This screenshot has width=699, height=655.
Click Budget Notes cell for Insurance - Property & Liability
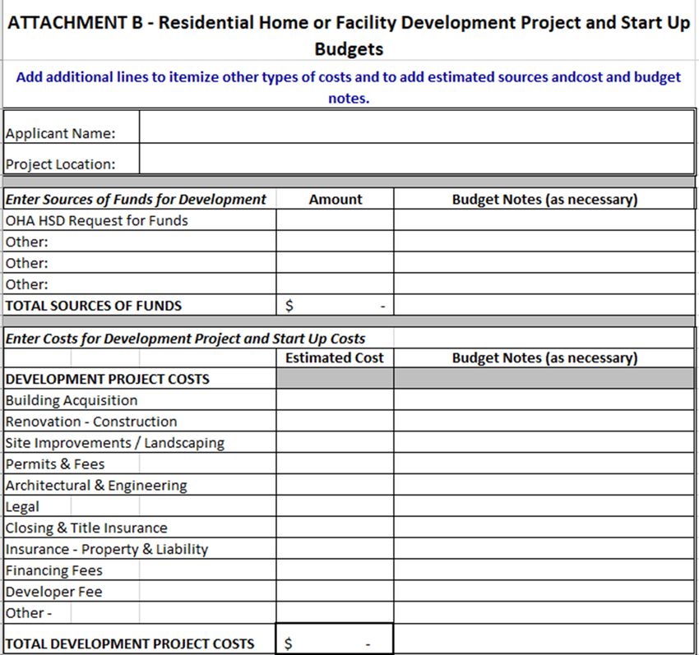544,548
